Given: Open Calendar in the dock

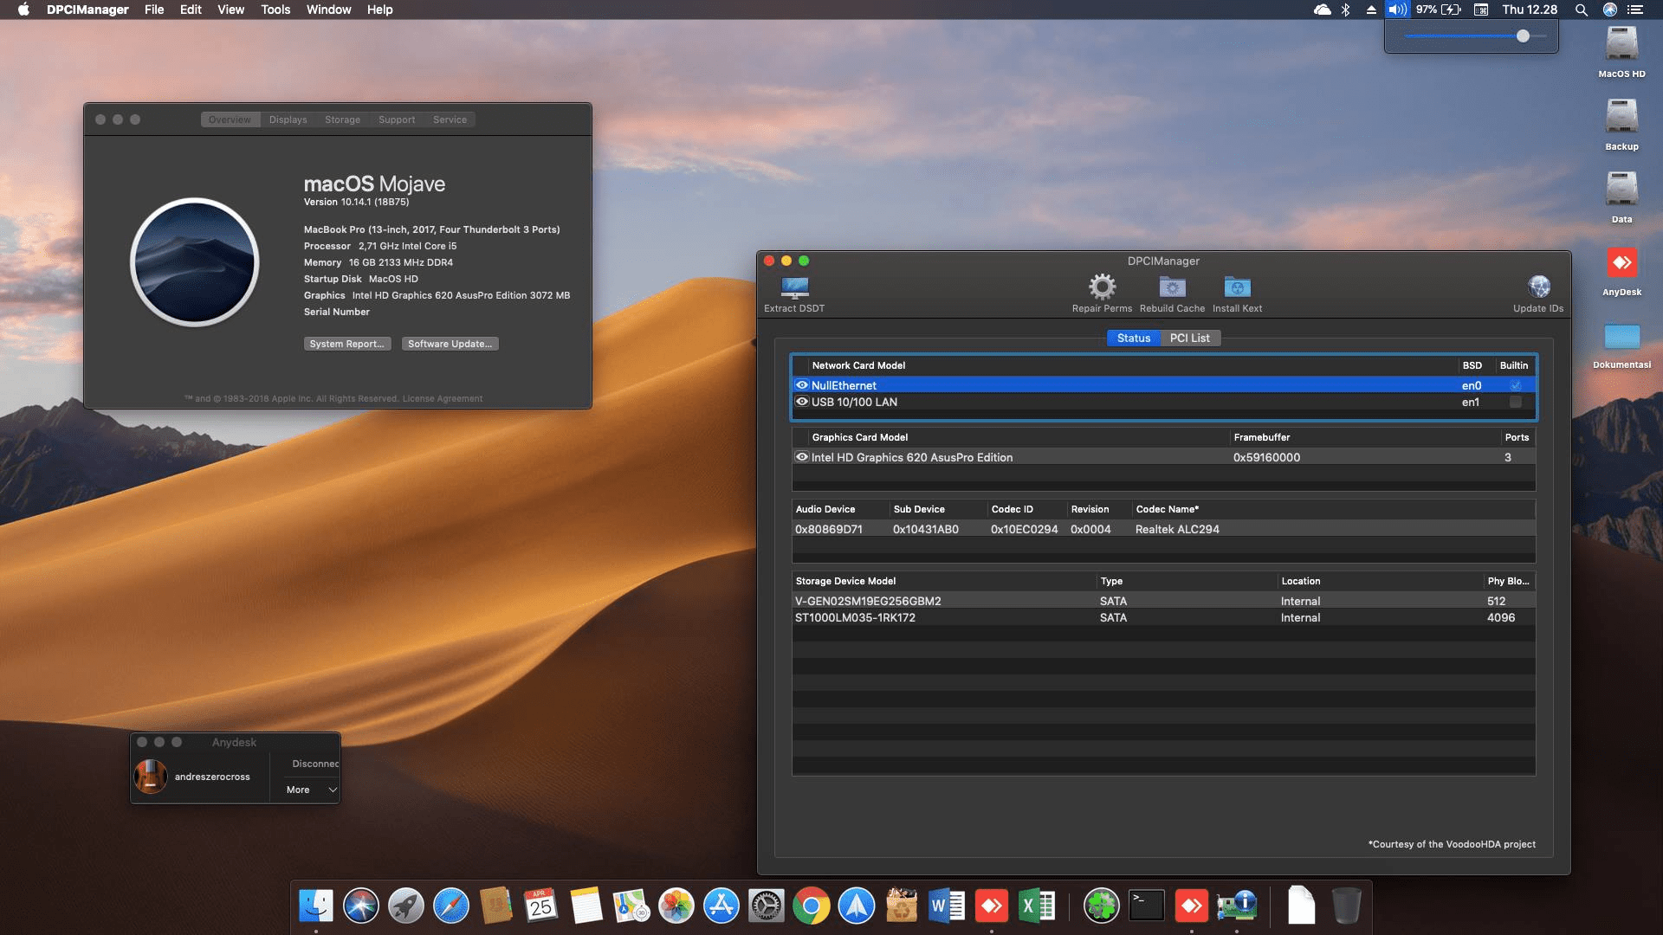Looking at the screenshot, I should (x=541, y=906).
